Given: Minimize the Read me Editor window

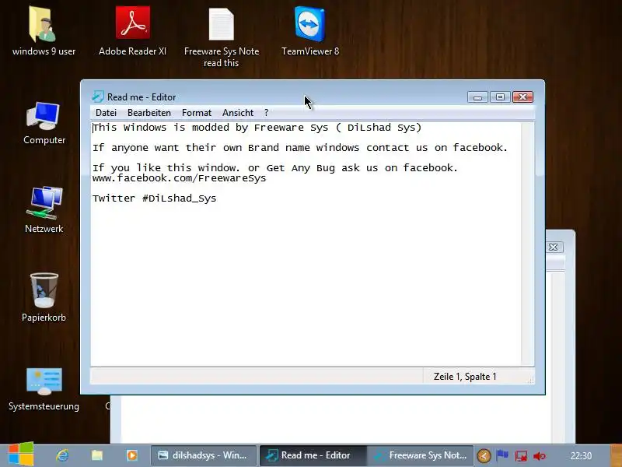Looking at the screenshot, I should tap(477, 97).
